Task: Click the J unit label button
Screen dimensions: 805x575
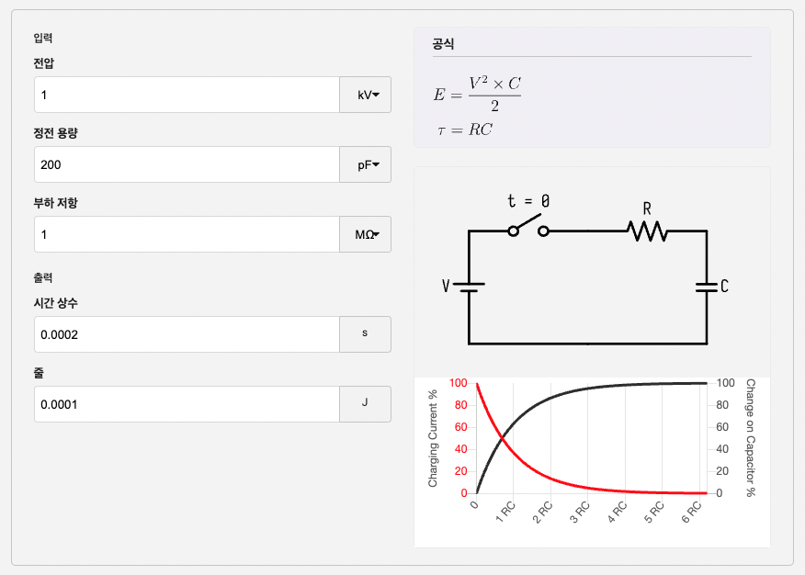Action: [x=365, y=404]
